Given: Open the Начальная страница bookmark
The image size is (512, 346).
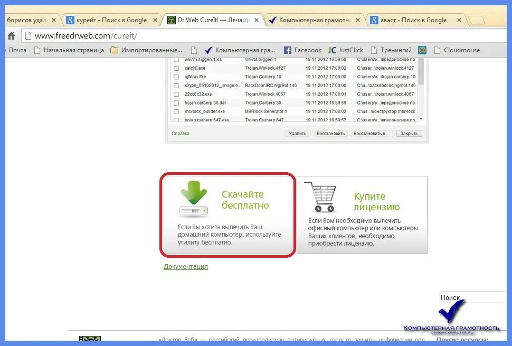Looking at the screenshot, I should (x=69, y=50).
